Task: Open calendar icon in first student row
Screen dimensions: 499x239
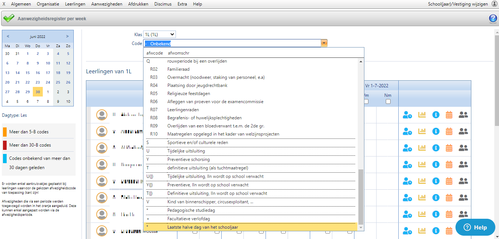Action: tap(449, 115)
